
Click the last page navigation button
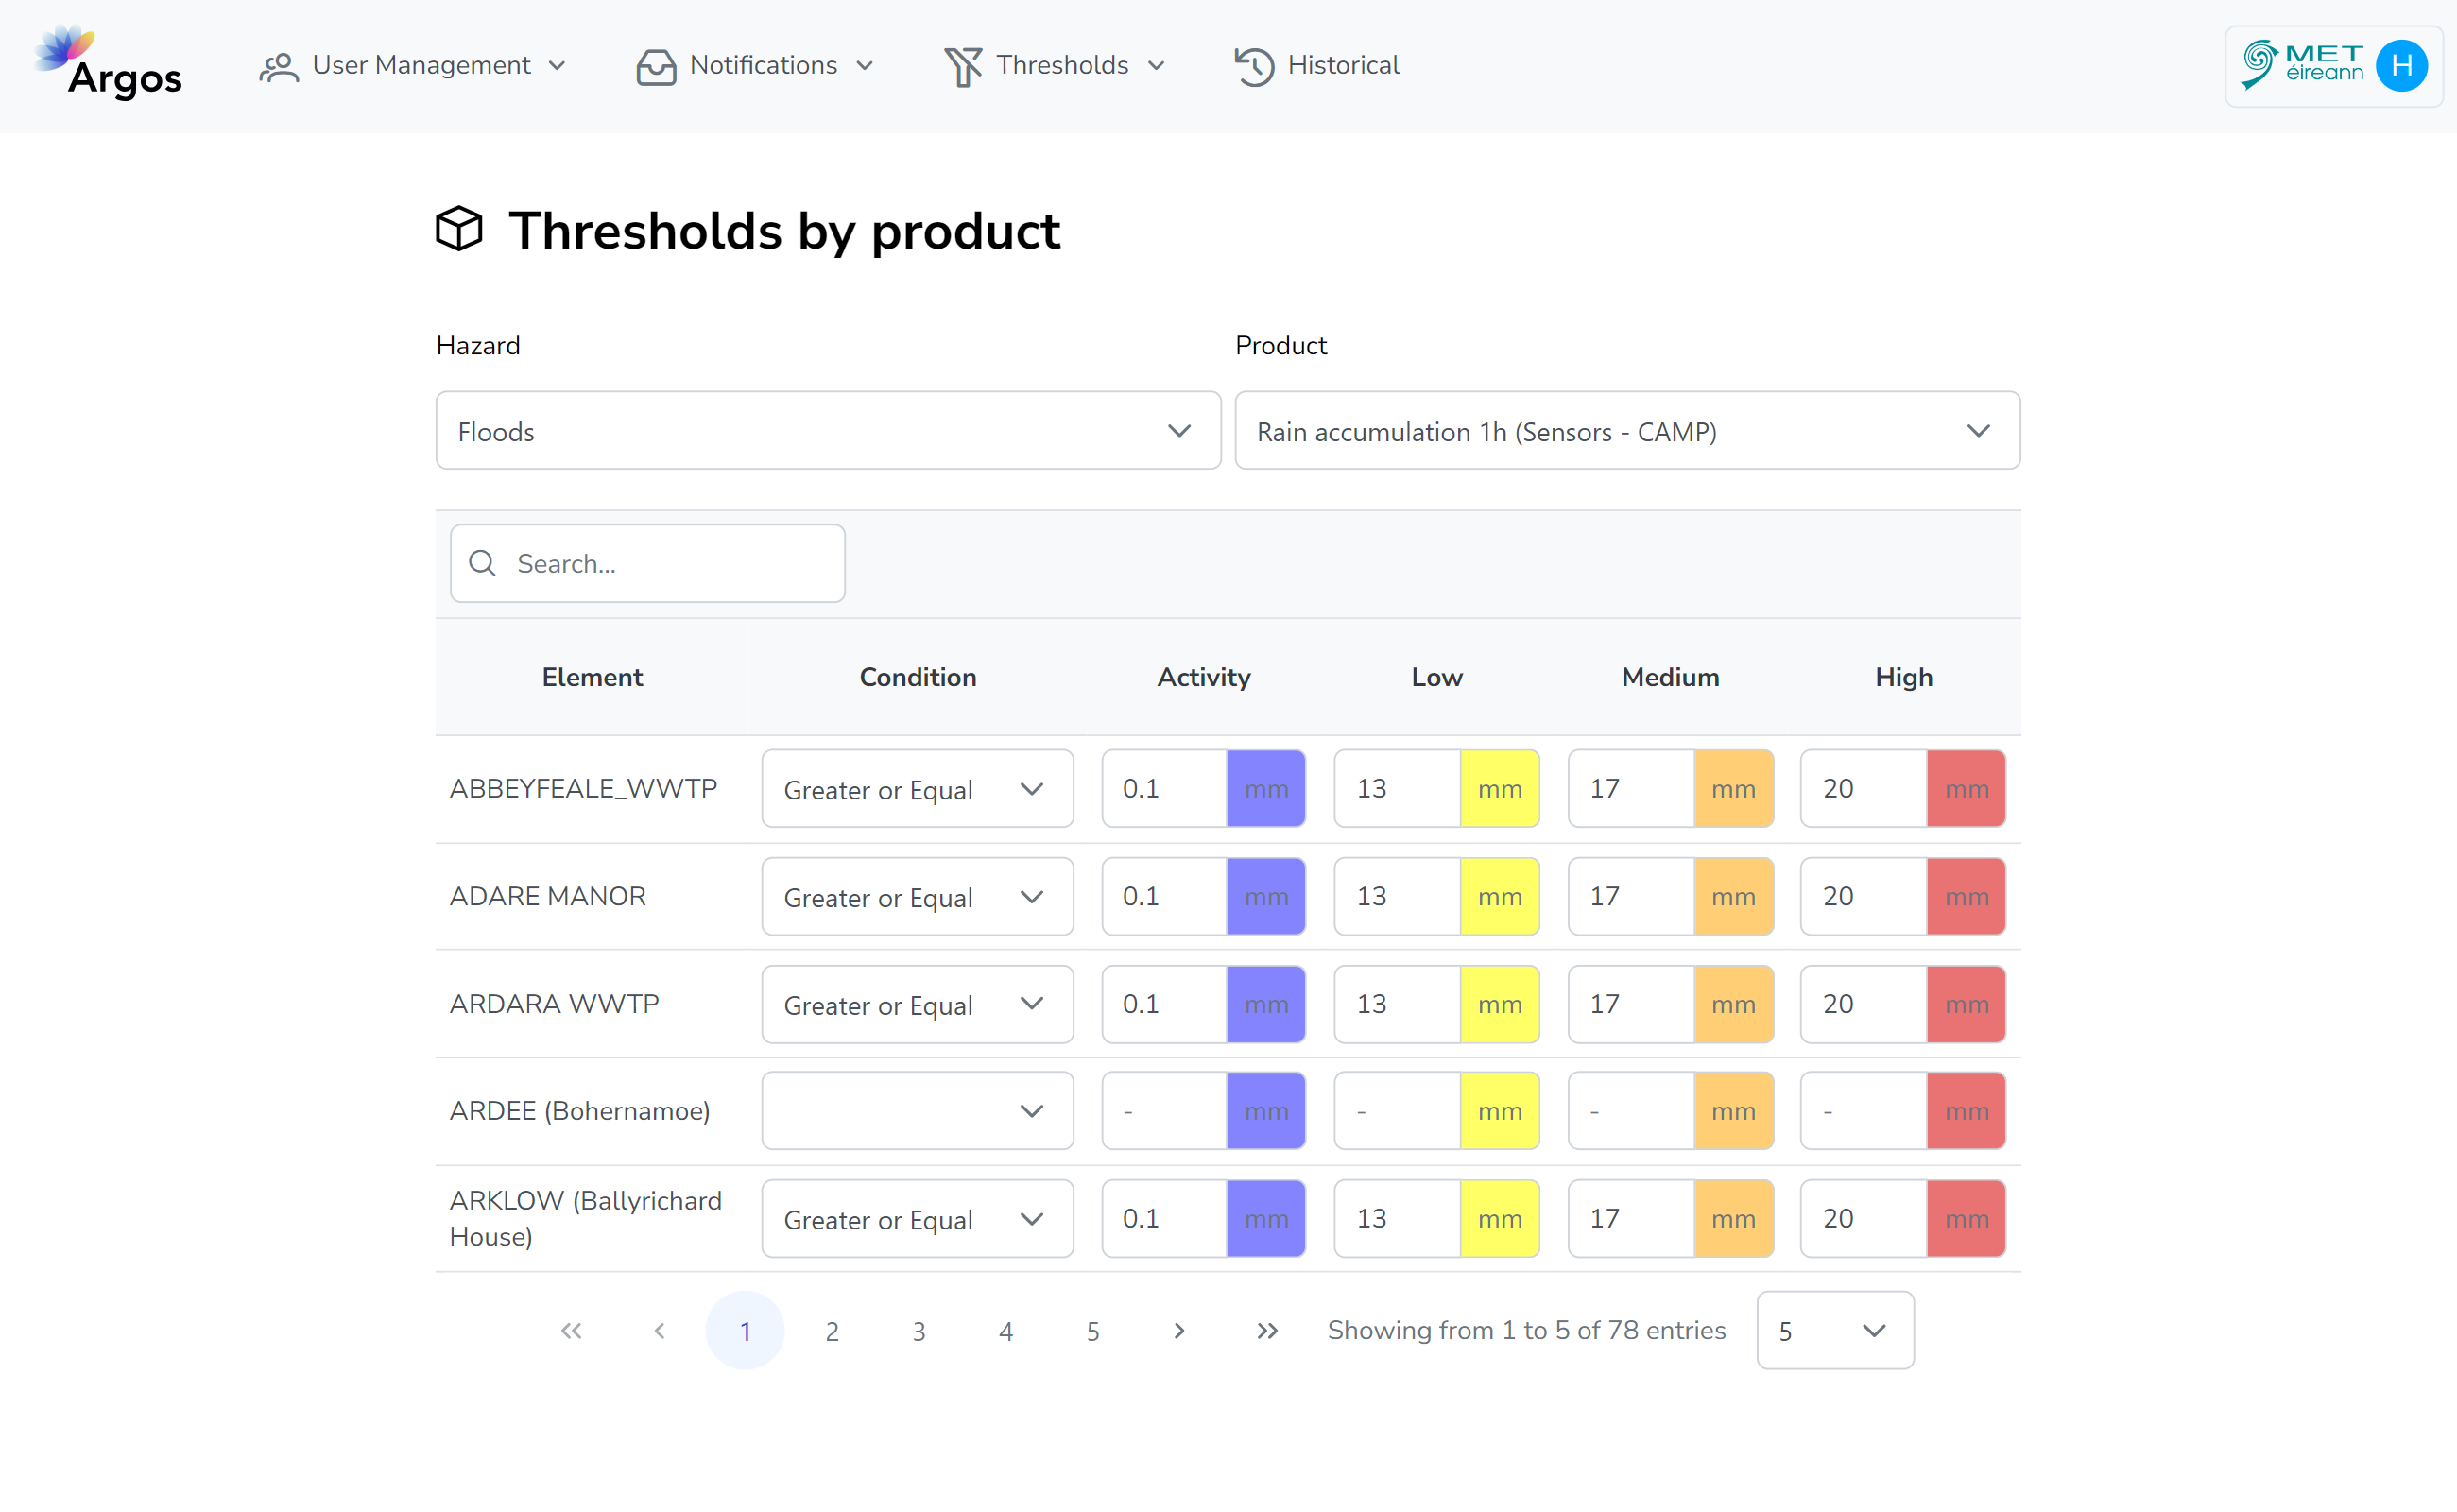point(1267,1330)
